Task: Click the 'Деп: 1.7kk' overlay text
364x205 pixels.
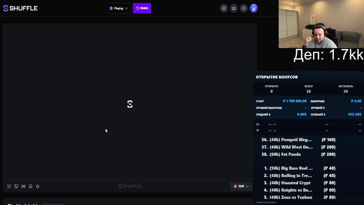Action: tap(328, 55)
